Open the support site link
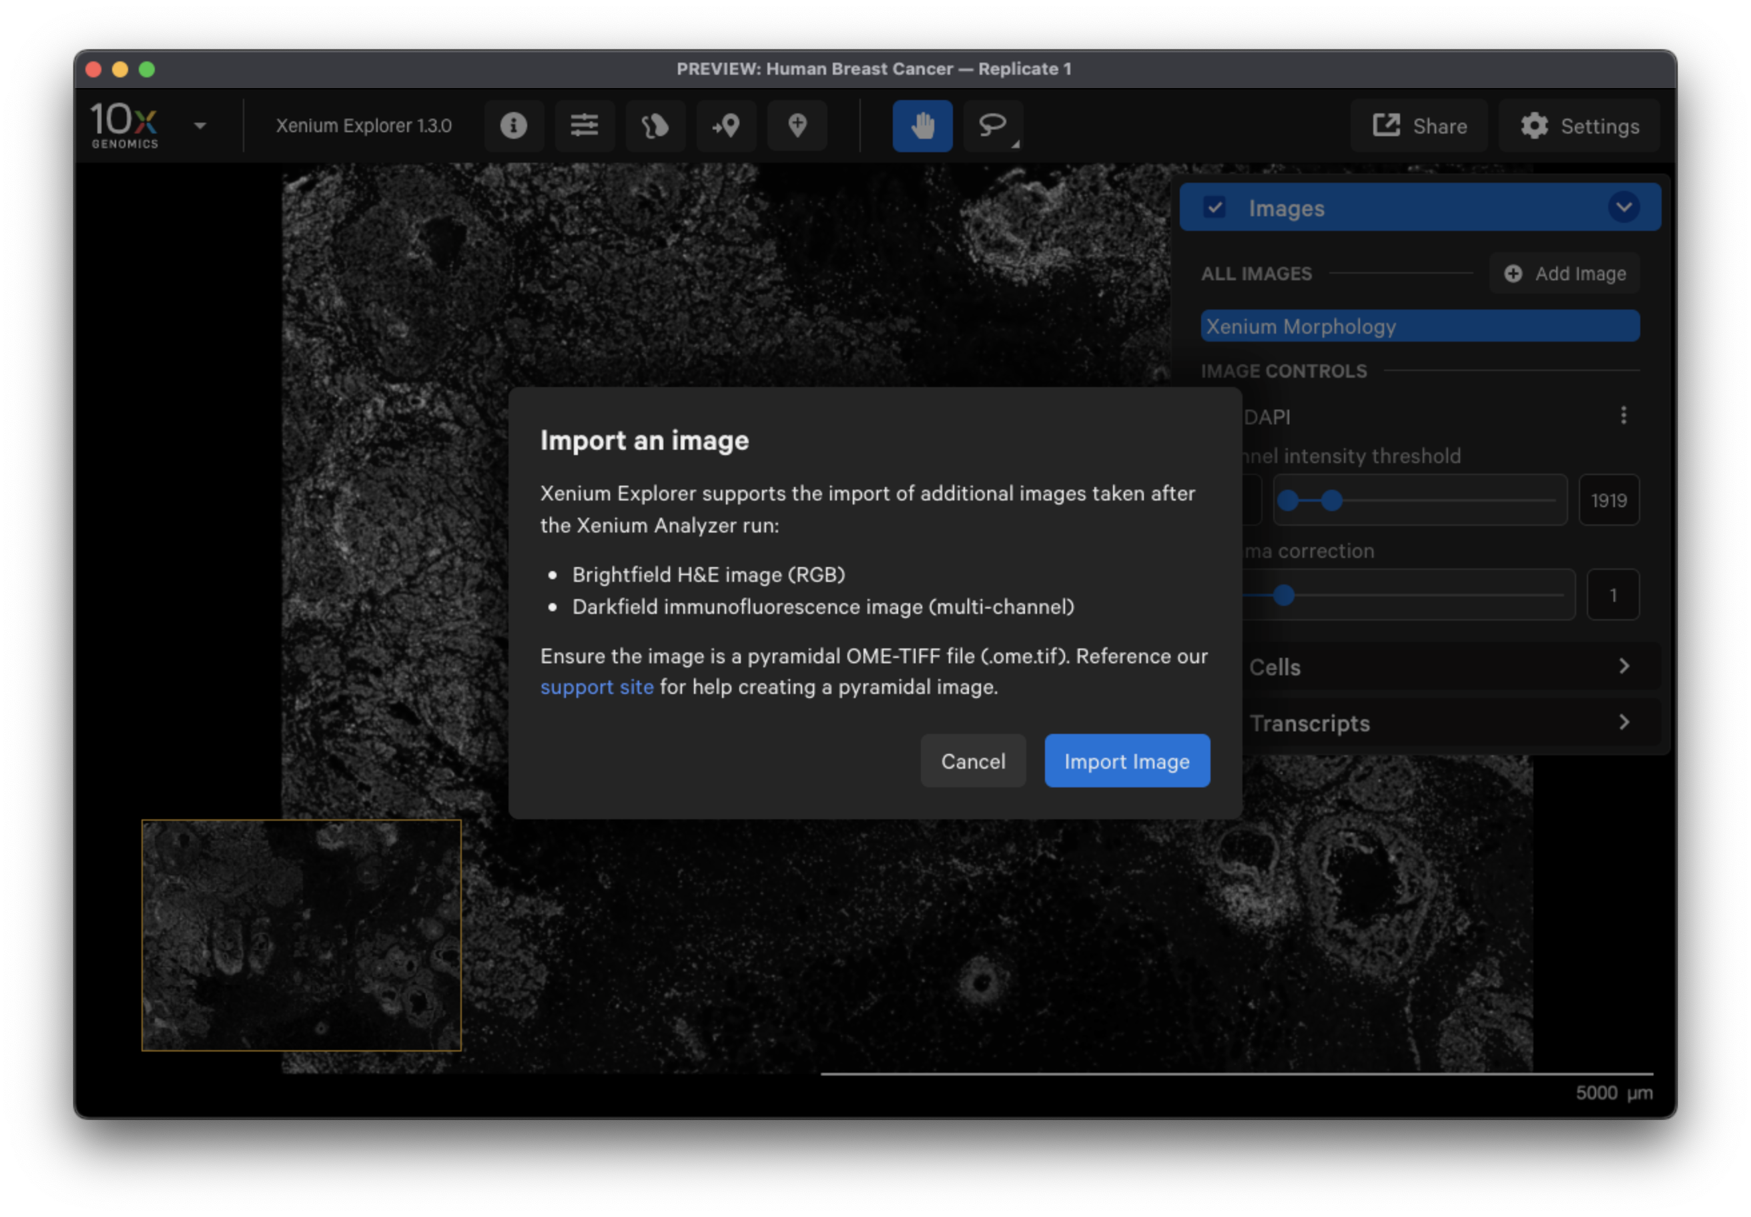1751x1217 pixels. [597, 687]
